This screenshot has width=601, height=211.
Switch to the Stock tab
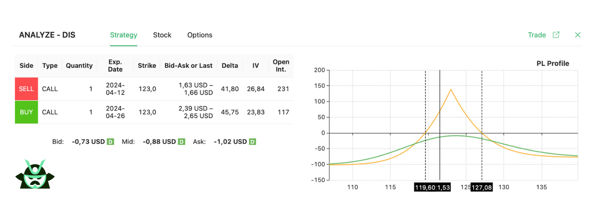pyautogui.click(x=162, y=35)
